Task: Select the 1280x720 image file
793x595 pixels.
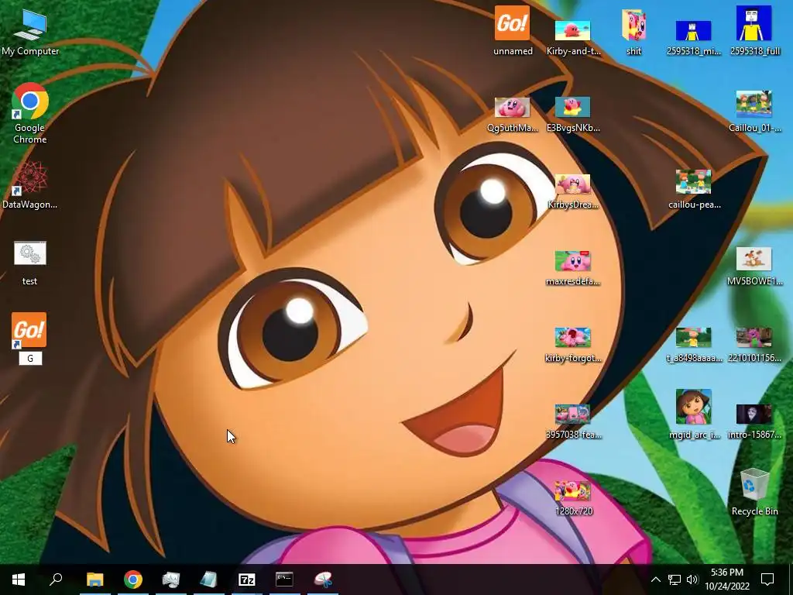Action: 573,498
